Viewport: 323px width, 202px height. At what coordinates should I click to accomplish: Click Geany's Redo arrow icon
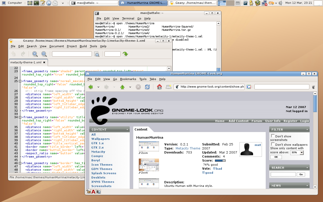(x=23, y=54)
